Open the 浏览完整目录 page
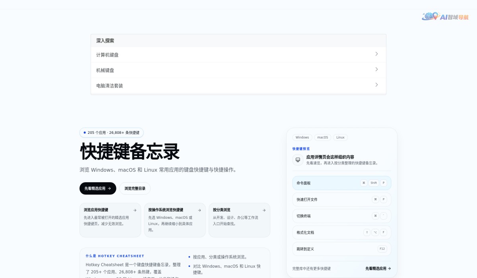477x278 pixels. coord(135,188)
